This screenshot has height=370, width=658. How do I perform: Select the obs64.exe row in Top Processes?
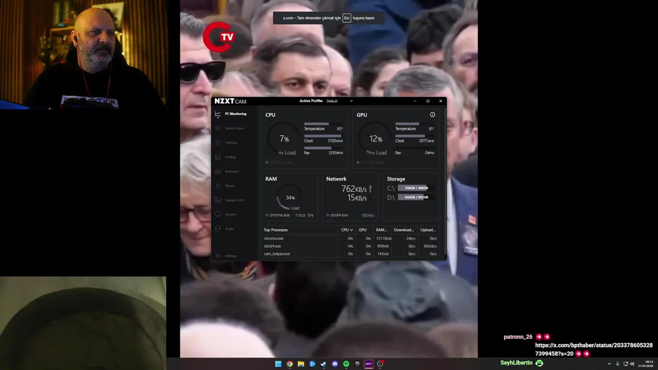coord(351,246)
